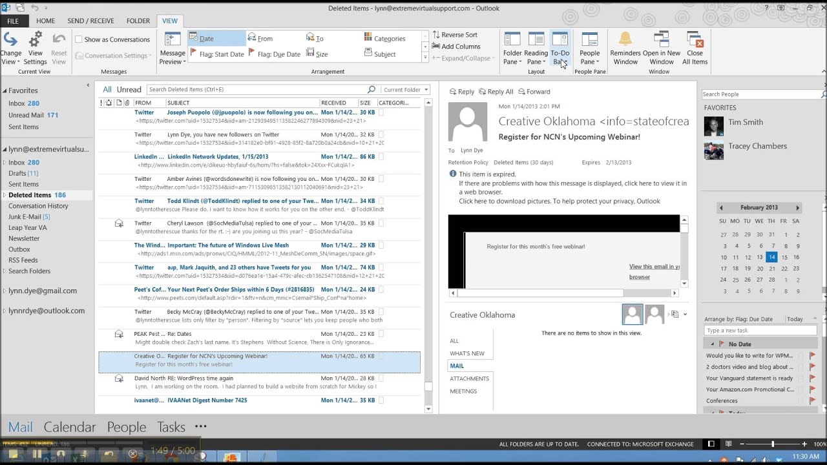Click Close All Items
827x465 pixels.
(695, 48)
